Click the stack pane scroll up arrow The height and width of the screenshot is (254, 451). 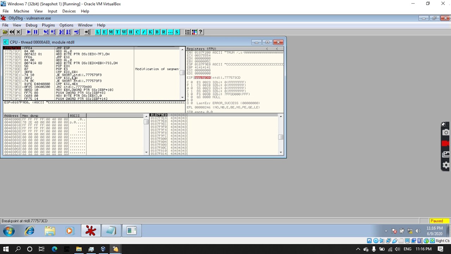tap(281, 116)
